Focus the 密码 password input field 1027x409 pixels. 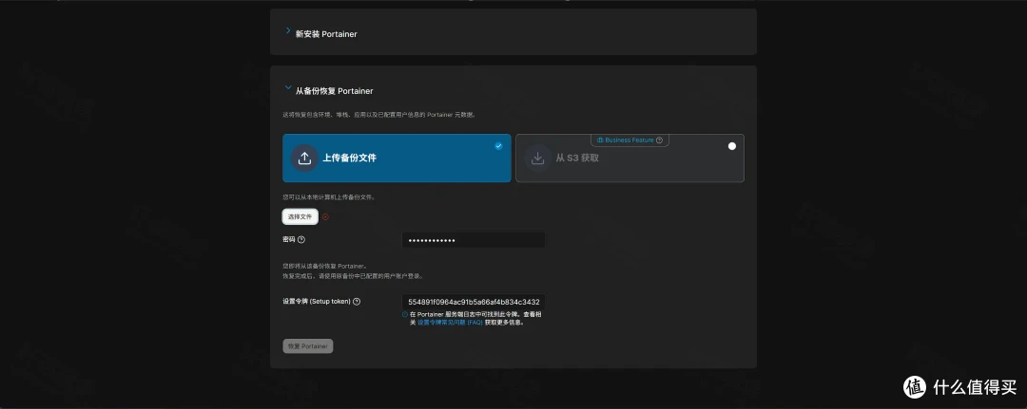[473, 240]
